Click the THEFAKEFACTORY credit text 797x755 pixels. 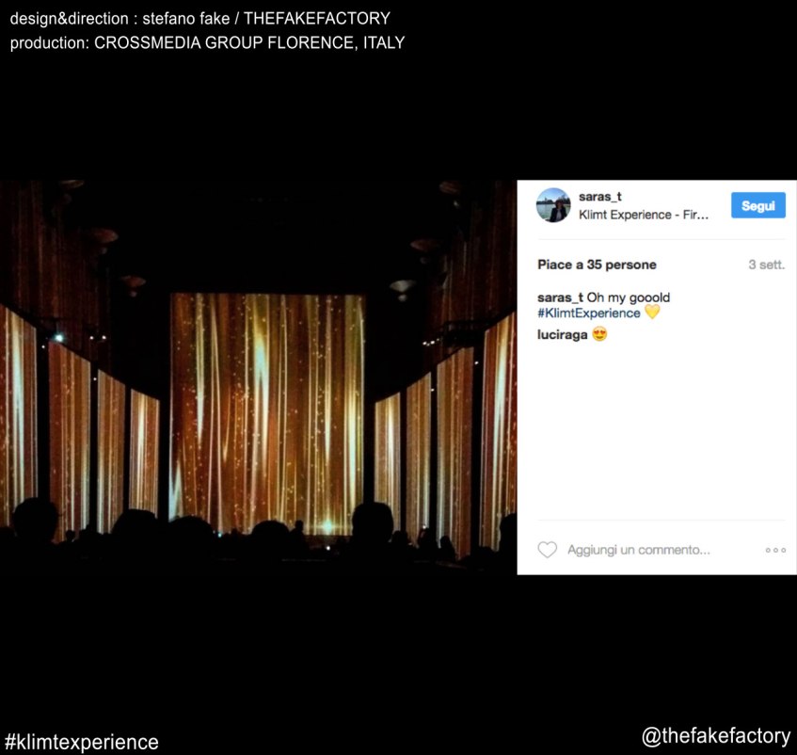click(317, 18)
